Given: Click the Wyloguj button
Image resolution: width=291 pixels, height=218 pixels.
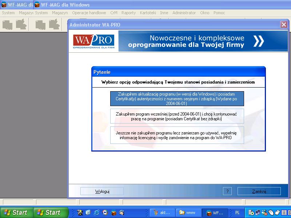Looking at the screenshot, I should point(102,191).
